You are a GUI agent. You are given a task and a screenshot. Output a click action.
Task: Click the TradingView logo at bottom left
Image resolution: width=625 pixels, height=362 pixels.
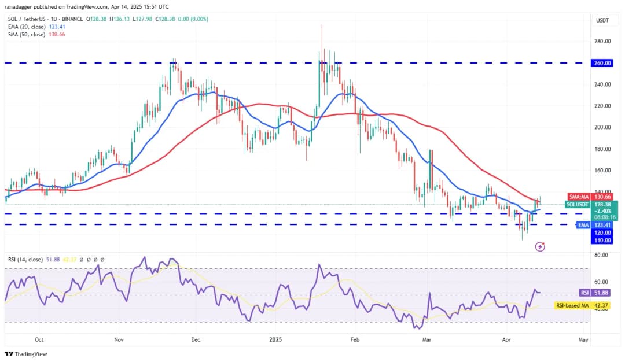(x=26, y=353)
